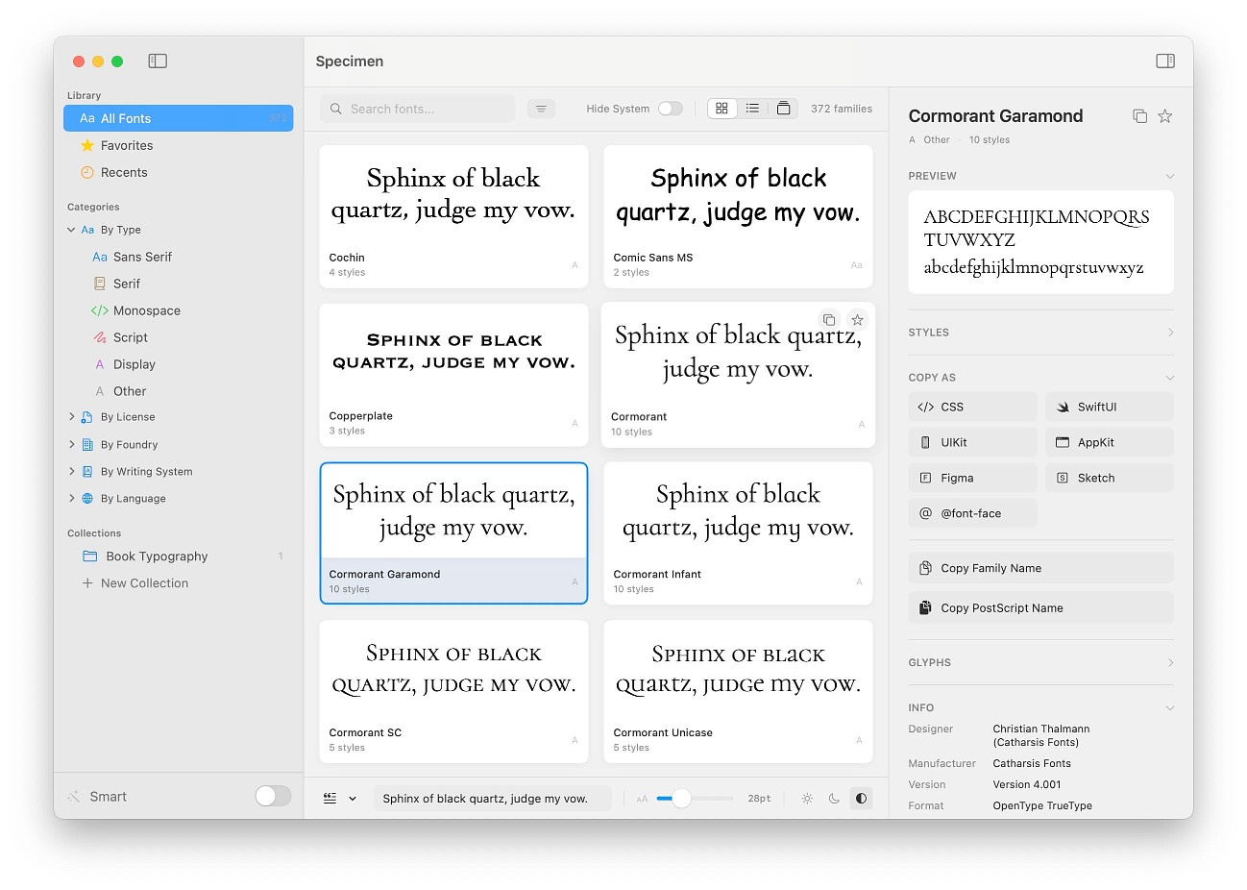1247x890 pixels.
Task: Copy font as CSS
Action: (x=972, y=408)
